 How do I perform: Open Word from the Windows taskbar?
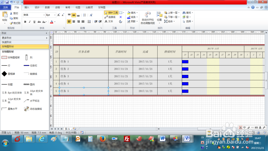(163, 139)
